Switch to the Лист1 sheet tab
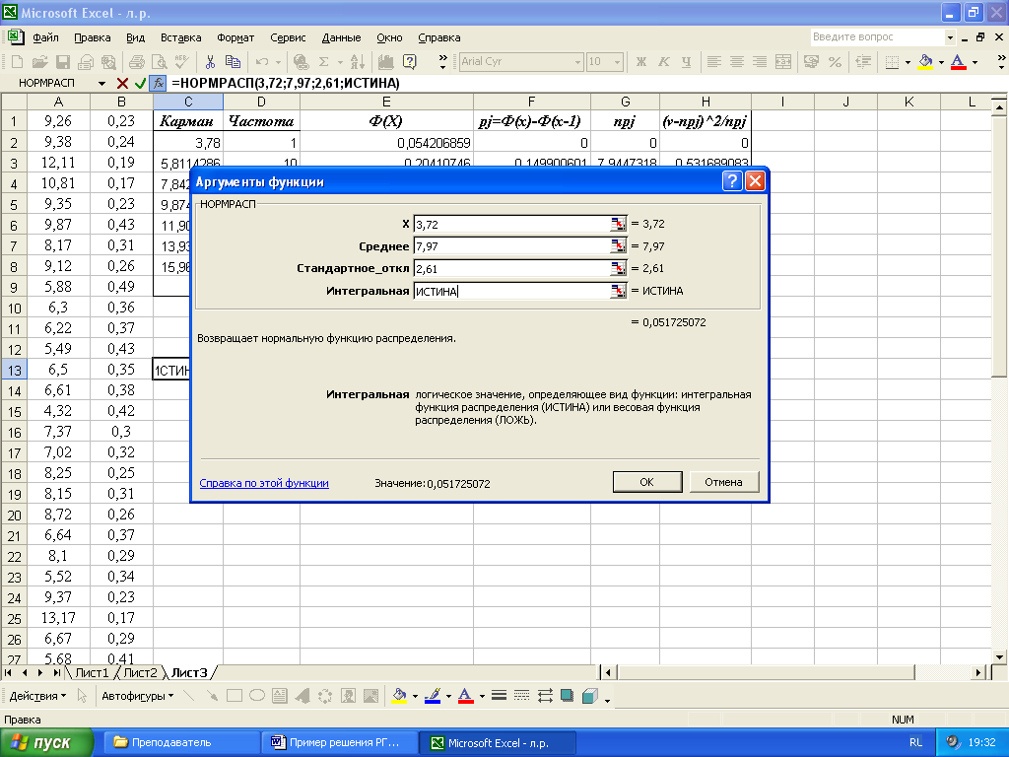1009x757 pixels. pos(92,672)
